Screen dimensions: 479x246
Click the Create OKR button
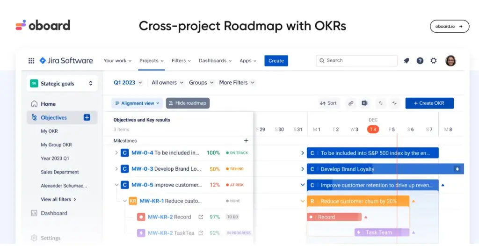click(x=429, y=103)
